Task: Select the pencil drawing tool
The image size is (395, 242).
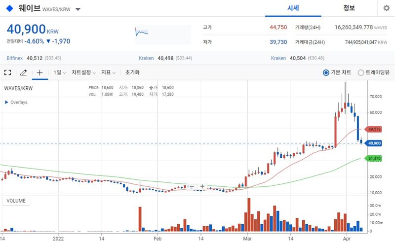Action: tap(23, 72)
